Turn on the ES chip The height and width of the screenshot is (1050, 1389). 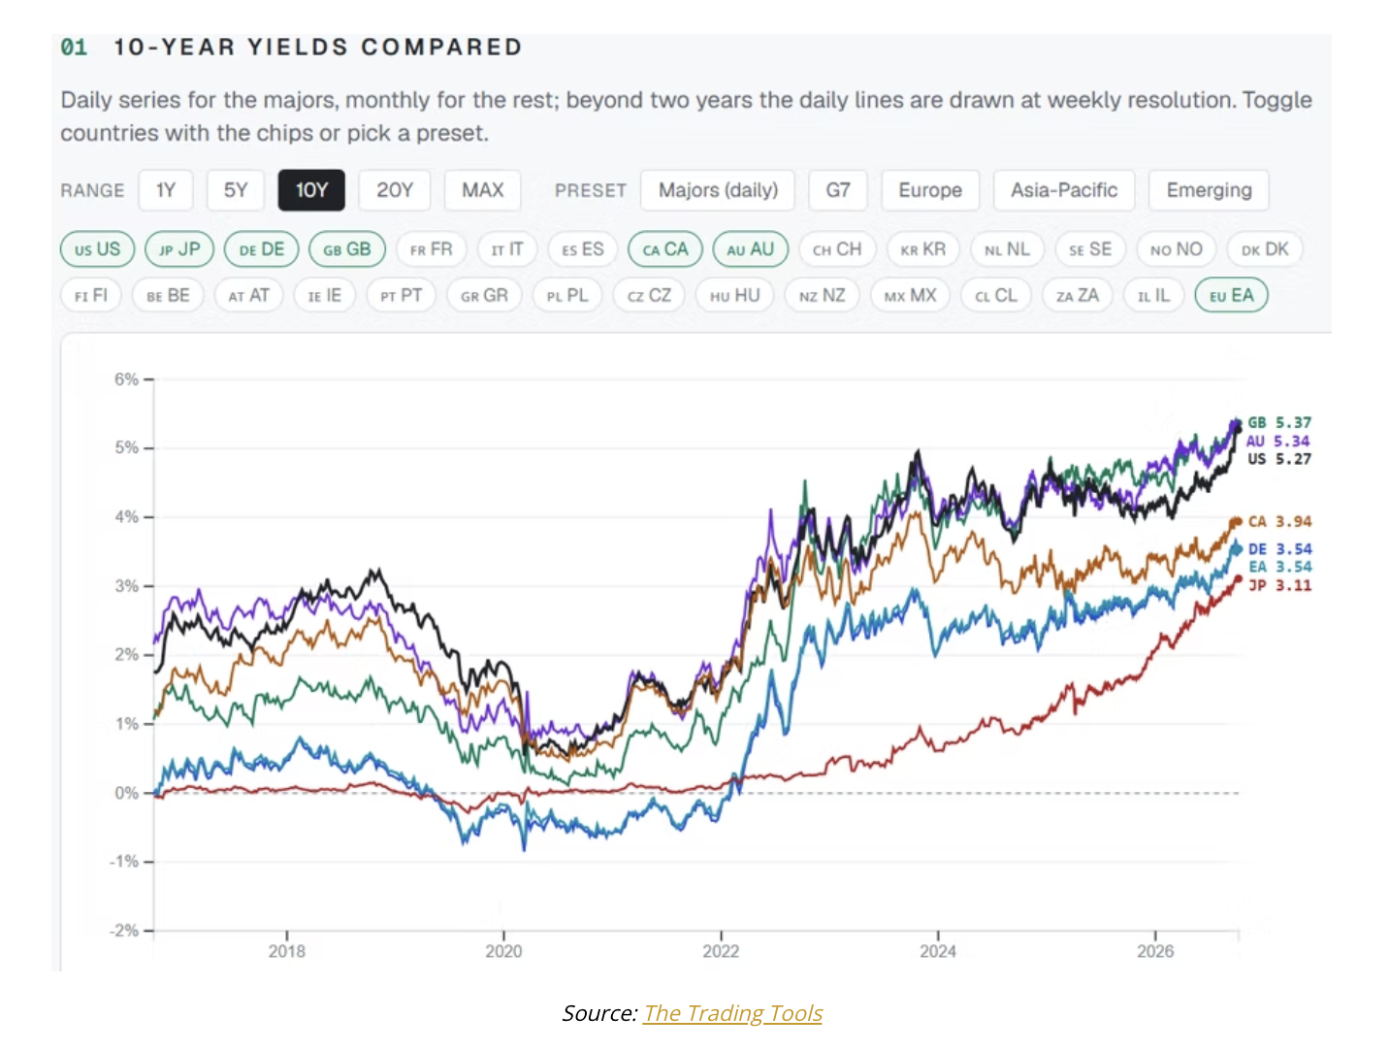coord(583,249)
